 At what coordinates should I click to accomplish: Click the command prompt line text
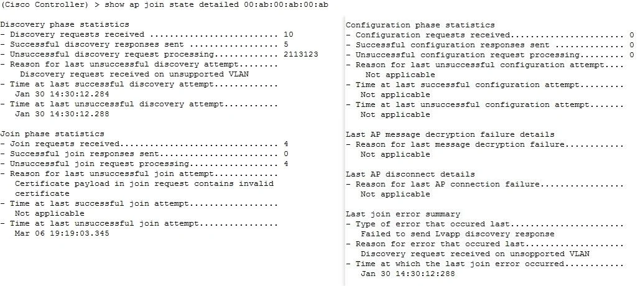click(165, 5)
